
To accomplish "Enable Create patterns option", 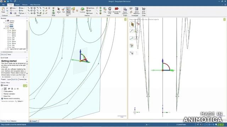I will click(2, 91).
